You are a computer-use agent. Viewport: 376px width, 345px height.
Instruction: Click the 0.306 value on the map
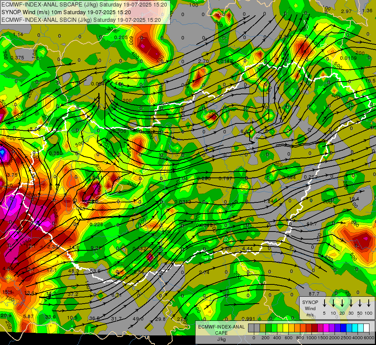click(119, 131)
